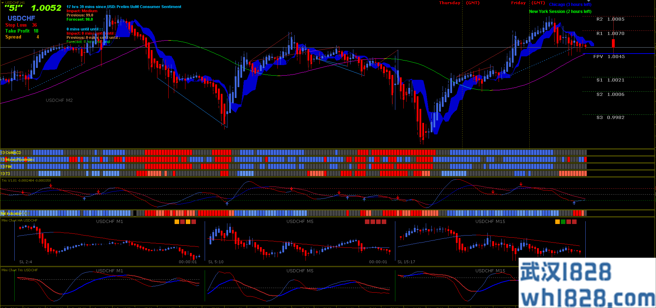Click the 13 FIM indicator label

[x=6, y=167]
